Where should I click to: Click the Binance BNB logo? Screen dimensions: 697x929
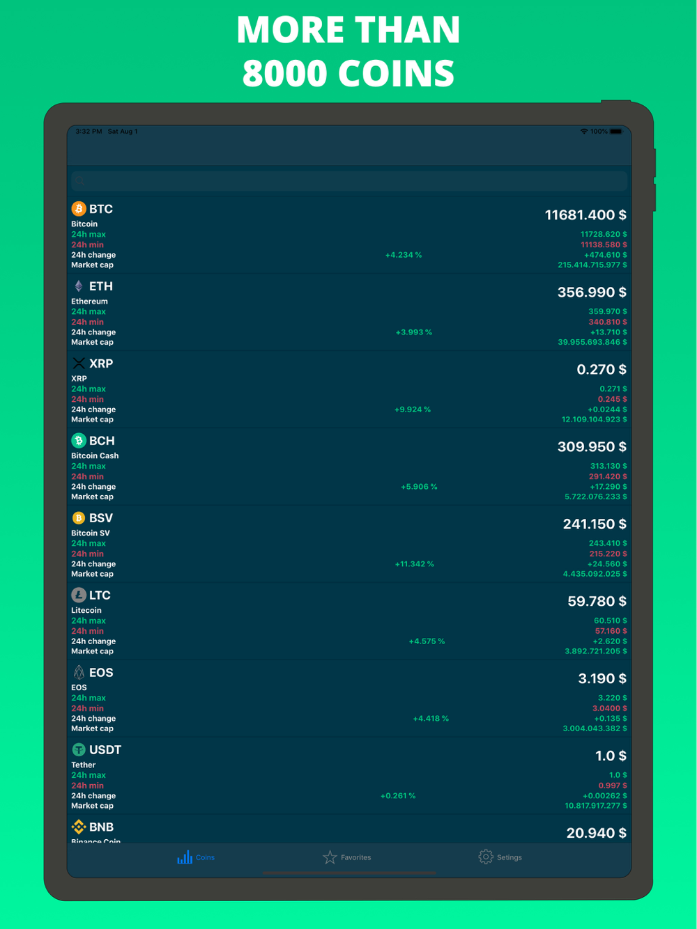click(x=79, y=827)
